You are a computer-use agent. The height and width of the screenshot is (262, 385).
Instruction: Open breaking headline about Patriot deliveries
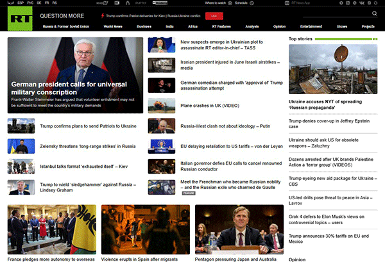click(153, 16)
